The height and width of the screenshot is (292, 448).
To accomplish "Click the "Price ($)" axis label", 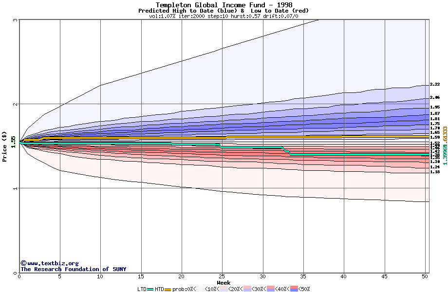I will click(x=4, y=146).
